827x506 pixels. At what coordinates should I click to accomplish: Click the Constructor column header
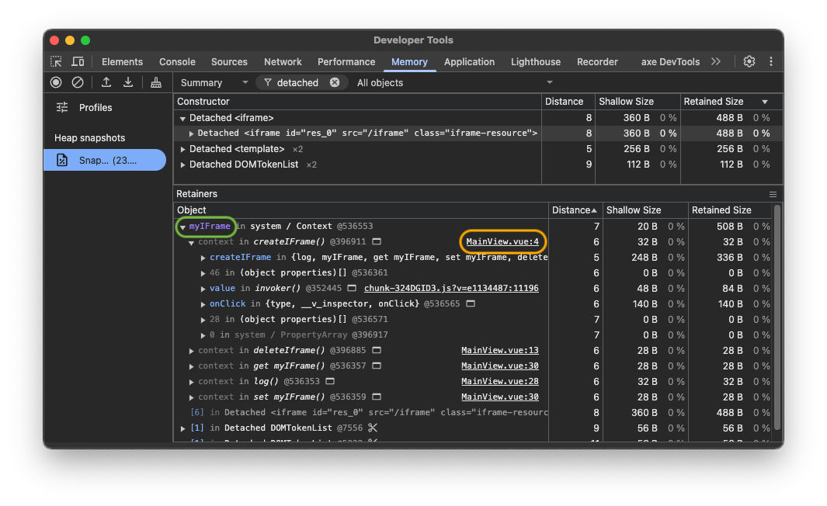pyautogui.click(x=357, y=102)
